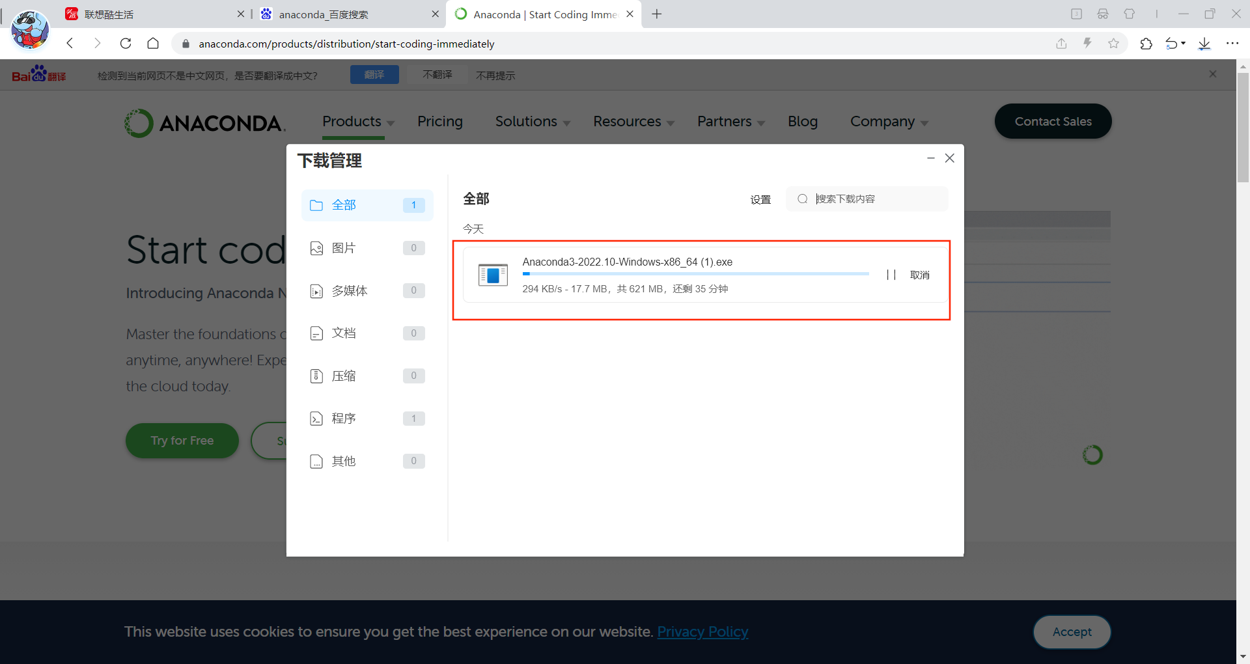Image resolution: width=1250 pixels, height=664 pixels.
Task: Open 设置 in the download manager
Action: pos(760,199)
